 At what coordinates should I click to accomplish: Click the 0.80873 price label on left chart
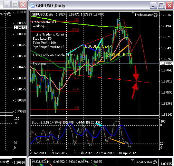click(x=20, y=28)
